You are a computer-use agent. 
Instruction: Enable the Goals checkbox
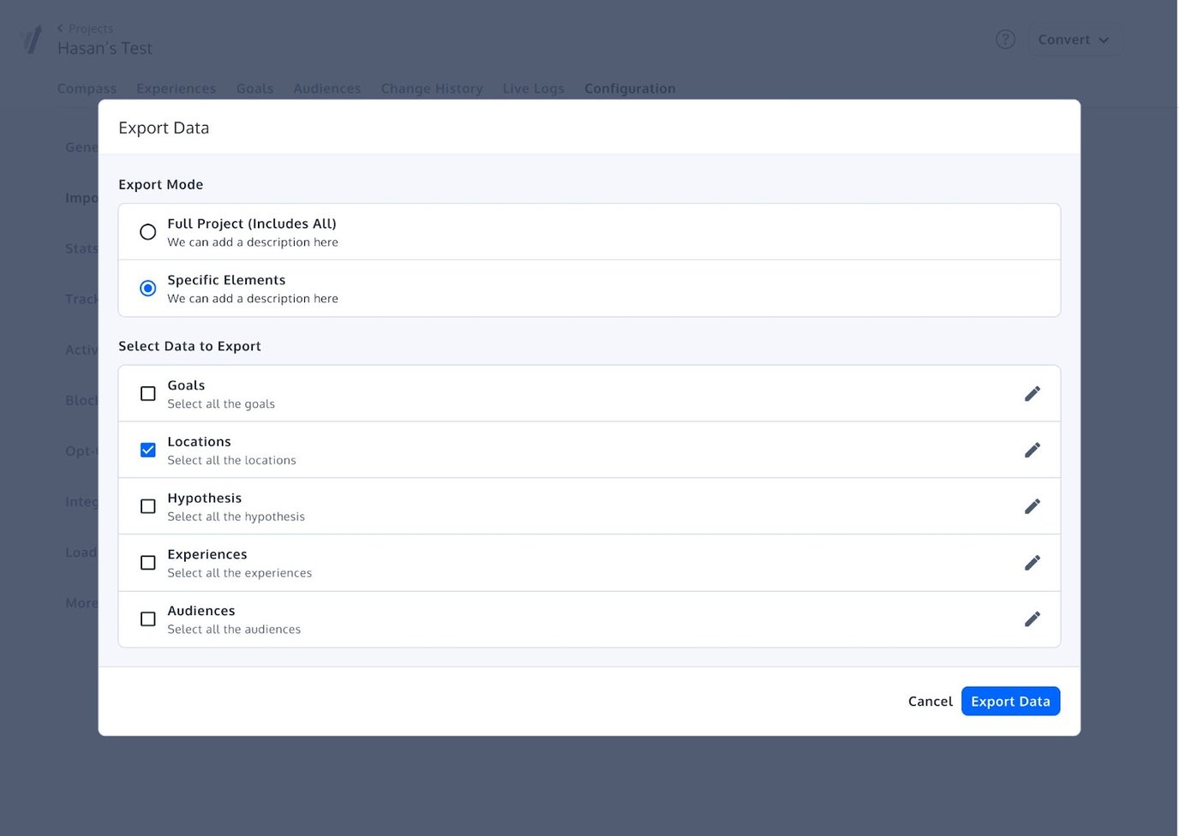[x=148, y=394]
